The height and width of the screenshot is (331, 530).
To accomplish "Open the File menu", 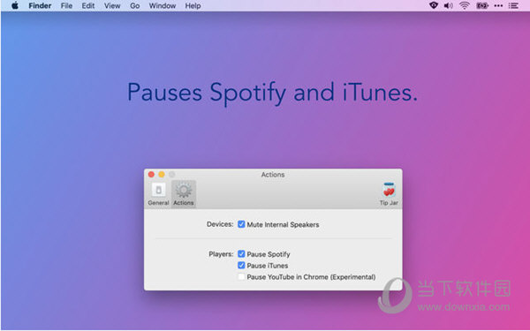I will coord(66,6).
